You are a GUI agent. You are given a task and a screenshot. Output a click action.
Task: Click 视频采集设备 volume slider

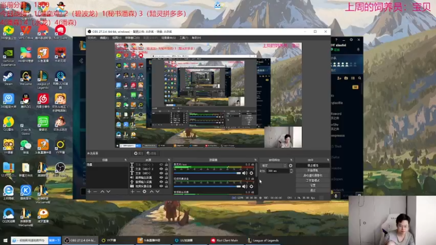click(x=207, y=186)
